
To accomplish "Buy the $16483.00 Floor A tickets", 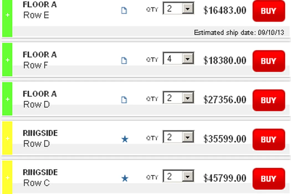I will pos(269,11).
